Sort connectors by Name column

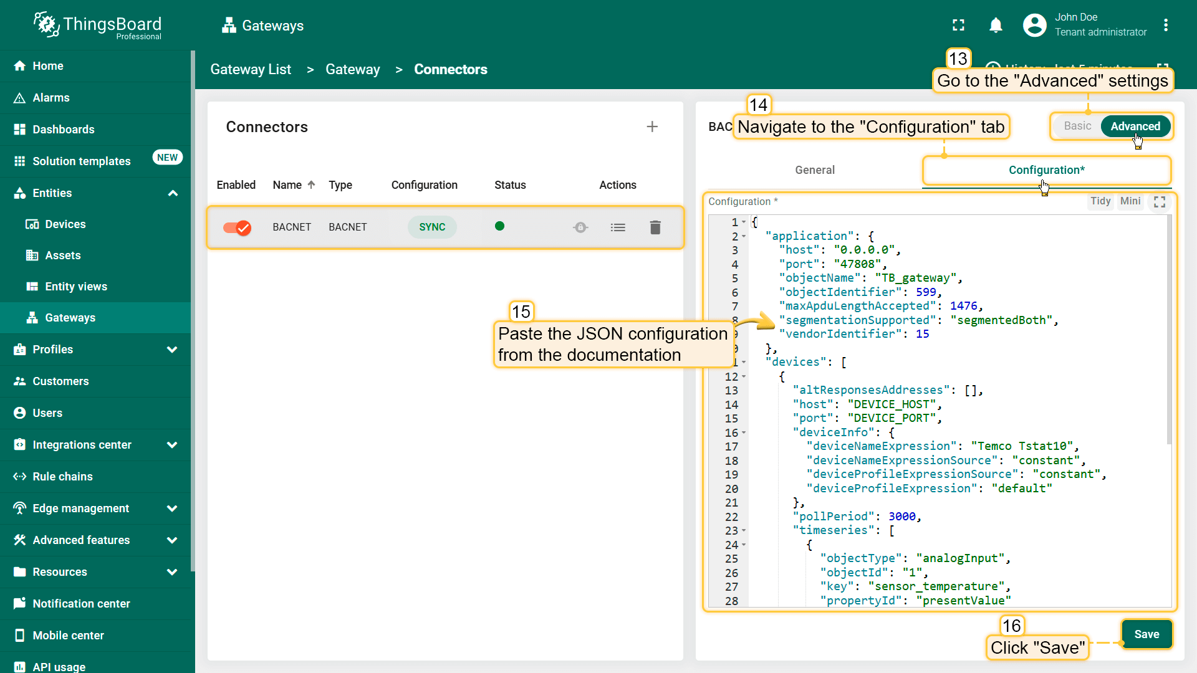click(287, 185)
